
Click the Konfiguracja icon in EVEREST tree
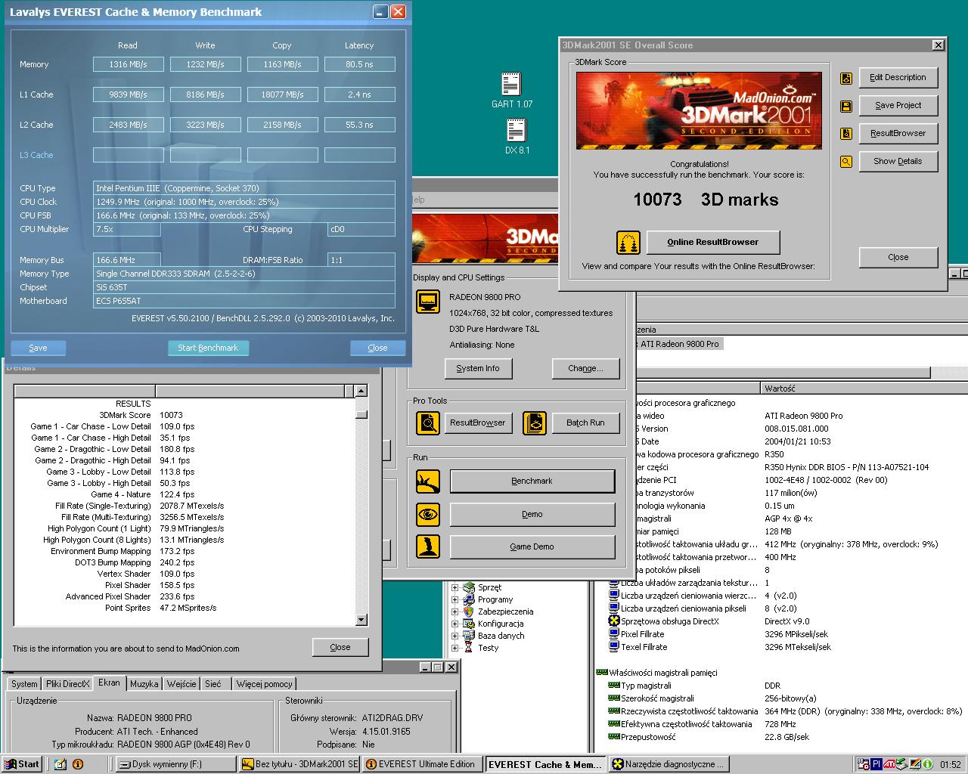coord(469,624)
